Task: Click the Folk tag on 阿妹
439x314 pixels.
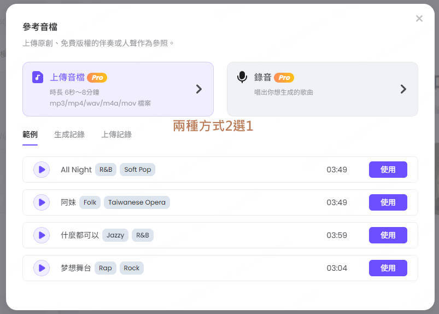Action: pos(90,202)
